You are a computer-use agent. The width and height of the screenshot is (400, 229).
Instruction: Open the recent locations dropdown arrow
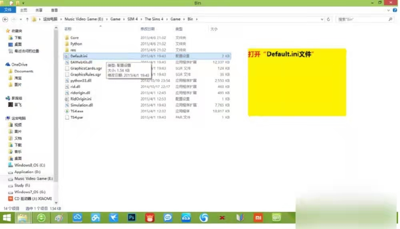21,19
